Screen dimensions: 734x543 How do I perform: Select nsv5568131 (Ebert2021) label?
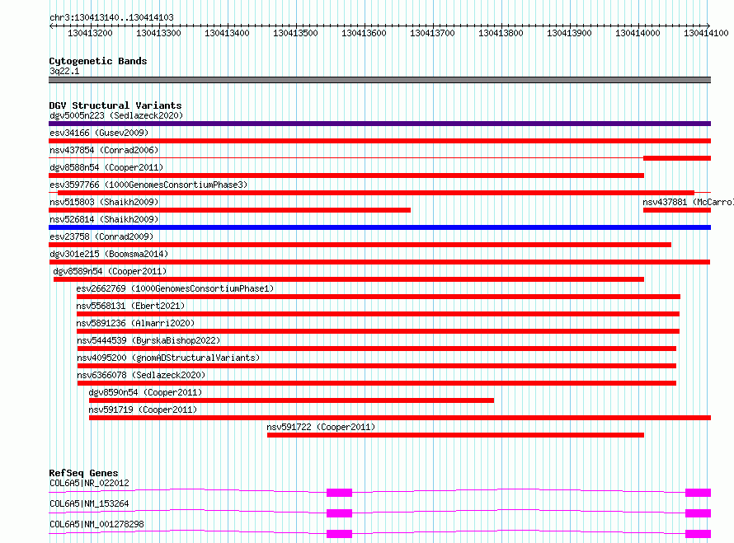coord(130,306)
